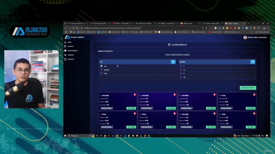275x154 pixels.
Task: Uncheck the size GG checkbox
Action: point(181,77)
